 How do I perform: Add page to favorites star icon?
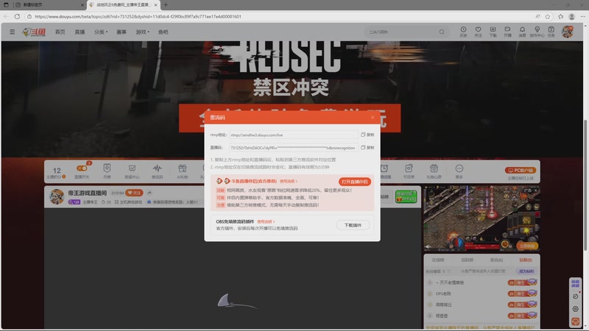548,16
